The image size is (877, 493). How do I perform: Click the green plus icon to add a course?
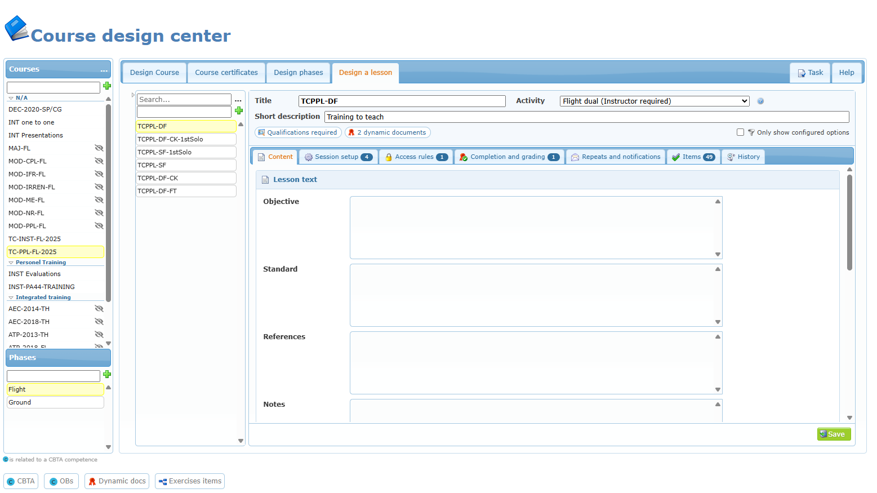107,86
